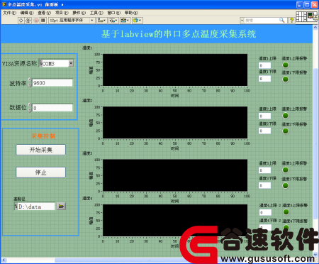This screenshot has height=264, width=319.
Task: Click the Run Continuously toolbar icon
Action: tap(28, 21)
